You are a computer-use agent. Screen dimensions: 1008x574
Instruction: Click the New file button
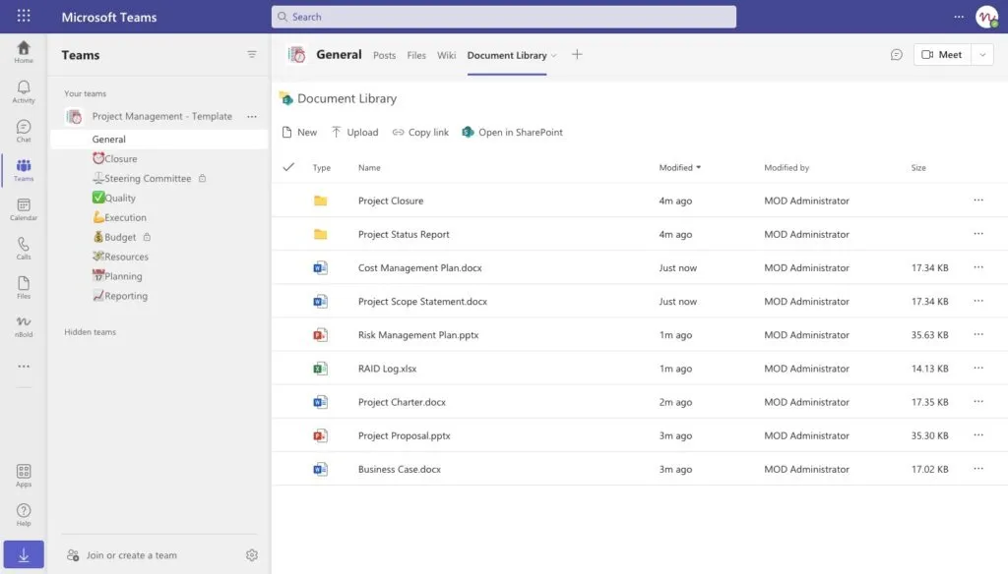tap(299, 133)
